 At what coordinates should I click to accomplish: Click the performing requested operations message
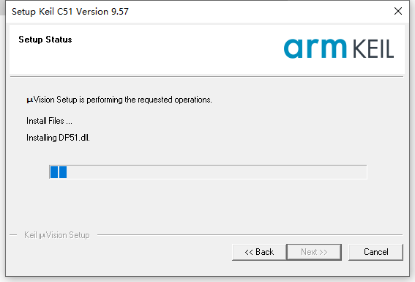(119, 100)
